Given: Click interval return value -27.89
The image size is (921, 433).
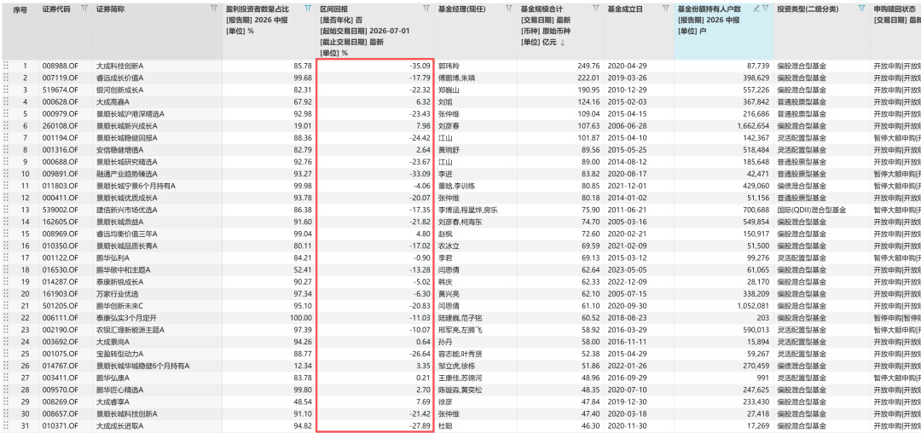Looking at the screenshot, I should point(420,425).
